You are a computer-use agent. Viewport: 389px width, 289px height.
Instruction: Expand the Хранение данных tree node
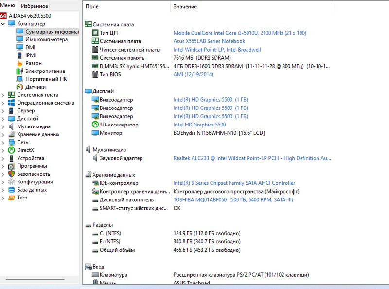[3, 135]
